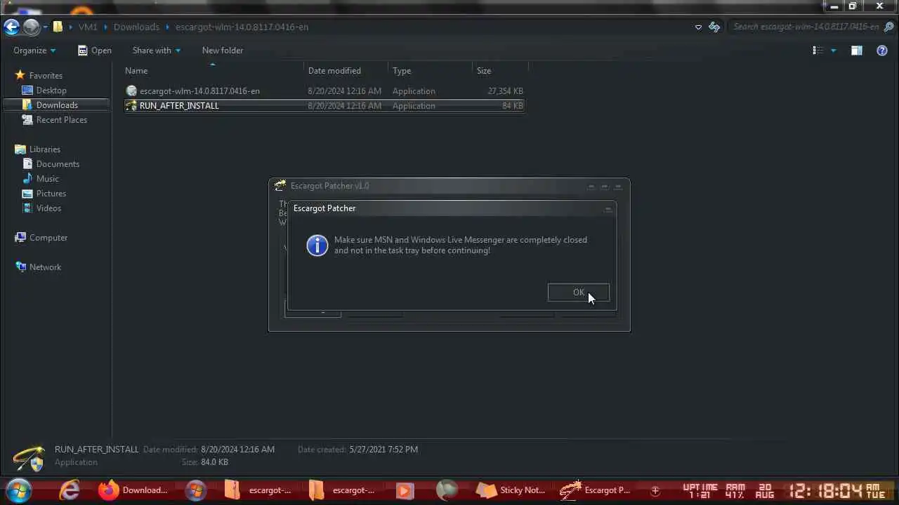
Task: Open the orange media player taskbar icon
Action: tap(405, 490)
